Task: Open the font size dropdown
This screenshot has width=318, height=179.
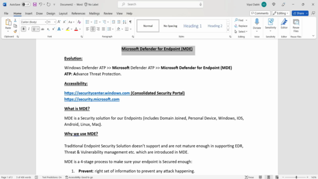Action: point(55,22)
